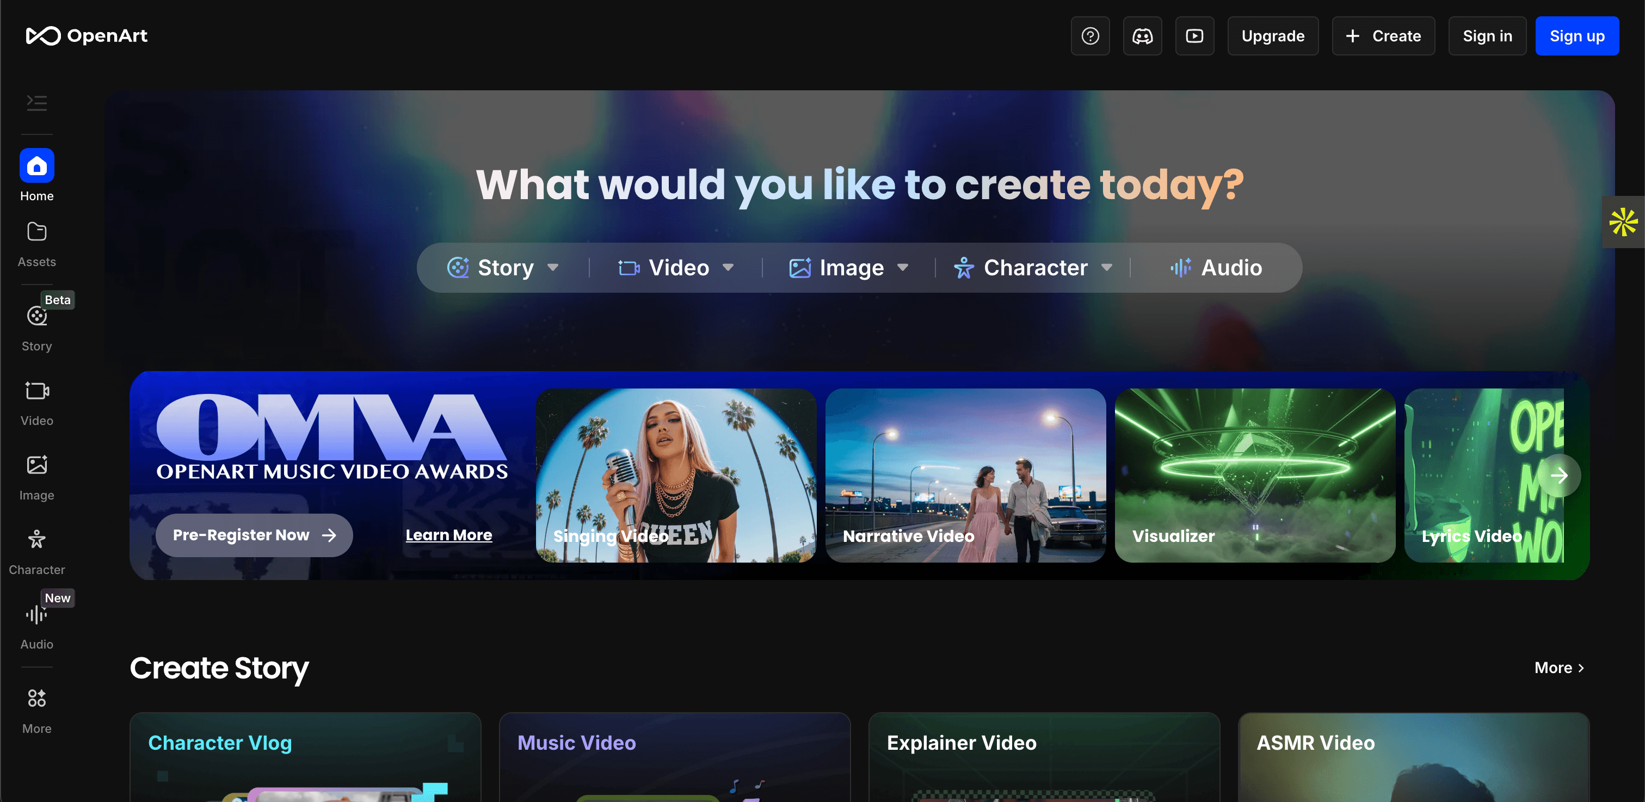The height and width of the screenshot is (802, 1645).
Task: Go to Home in sidebar
Action: tap(37, 176)
